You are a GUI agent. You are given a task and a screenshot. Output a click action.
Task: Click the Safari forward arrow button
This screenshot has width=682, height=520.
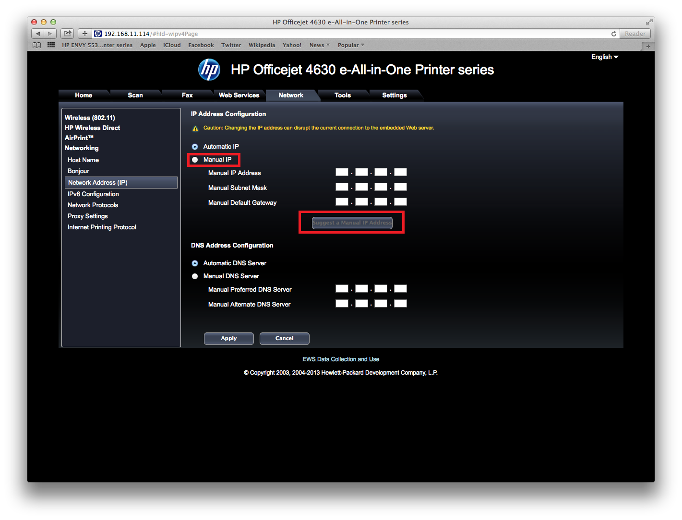(x=50, y=34)
